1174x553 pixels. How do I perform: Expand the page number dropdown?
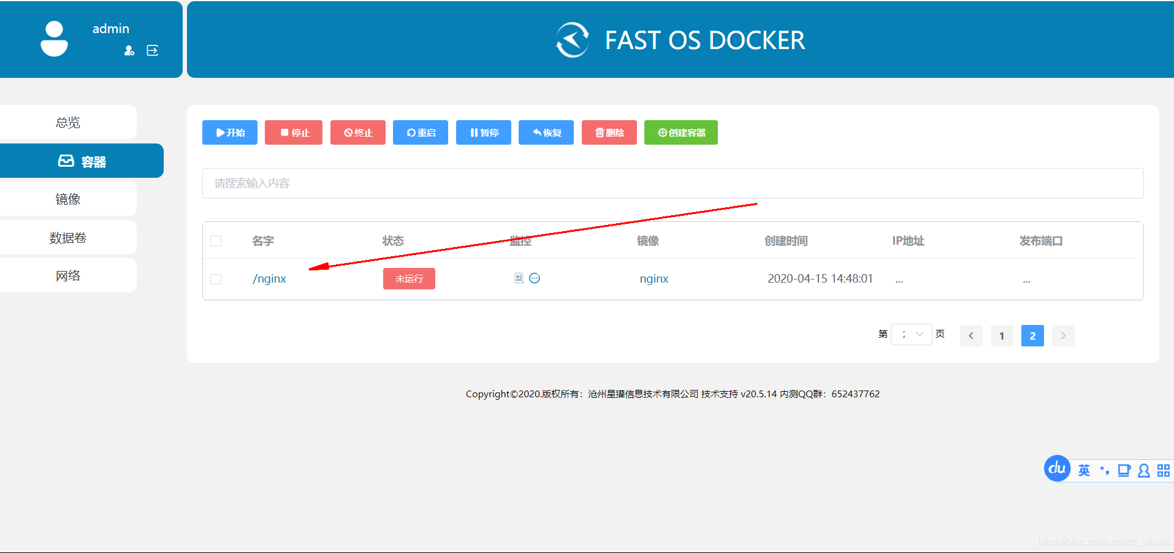pos(912,334)
